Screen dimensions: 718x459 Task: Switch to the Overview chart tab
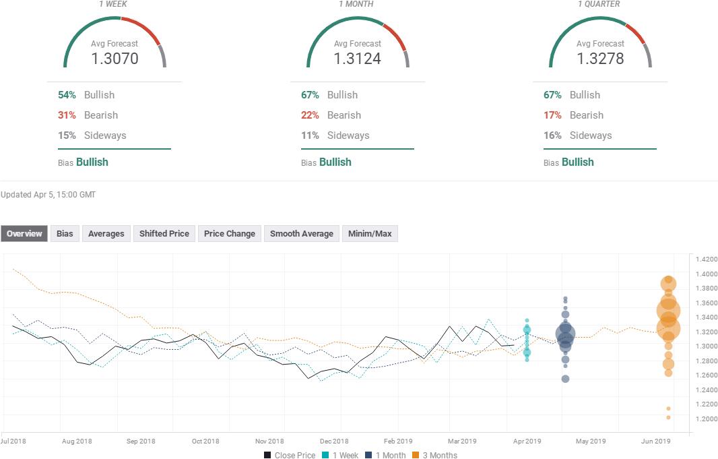pos(24,234)
